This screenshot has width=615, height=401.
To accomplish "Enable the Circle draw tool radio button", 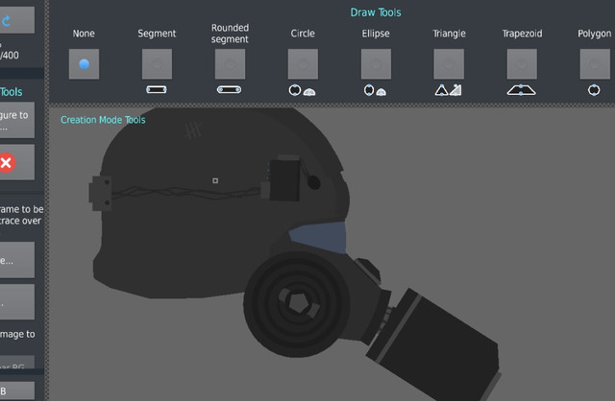I will click(x=303, y=64).
